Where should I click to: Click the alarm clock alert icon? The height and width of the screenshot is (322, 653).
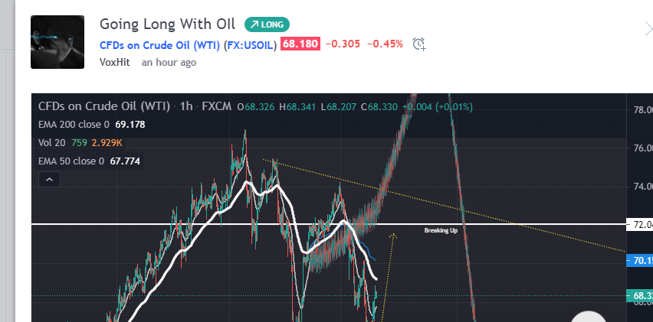tap(418, 44)
